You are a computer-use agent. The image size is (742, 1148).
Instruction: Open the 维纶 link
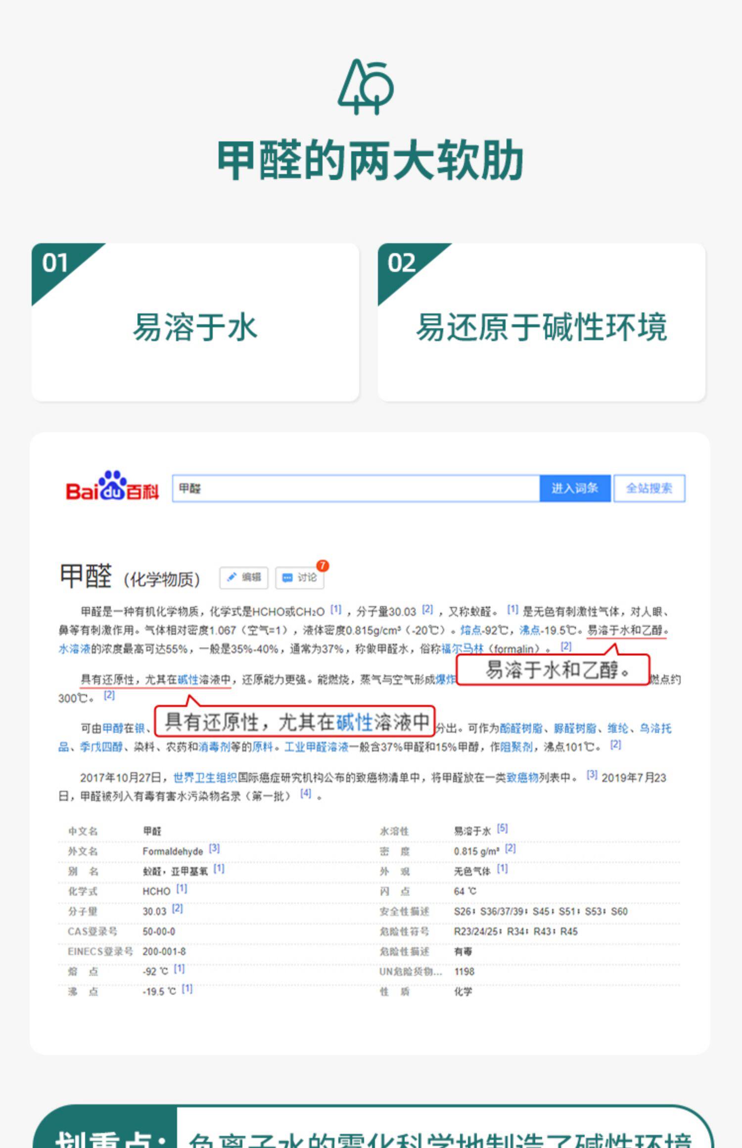[618, 728]
